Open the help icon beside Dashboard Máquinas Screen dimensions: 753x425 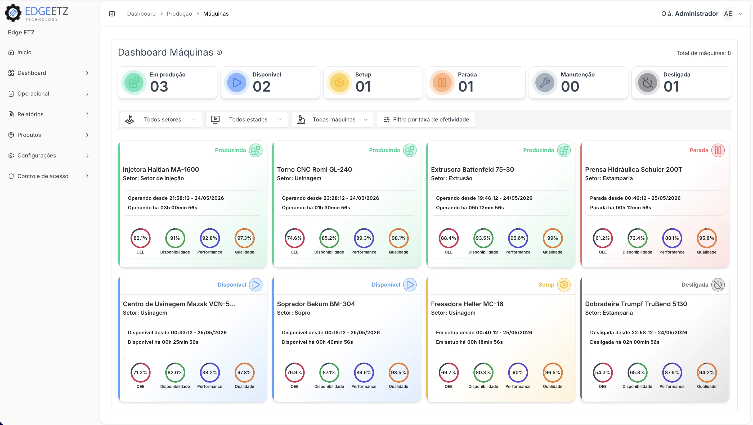pos(219,52)
